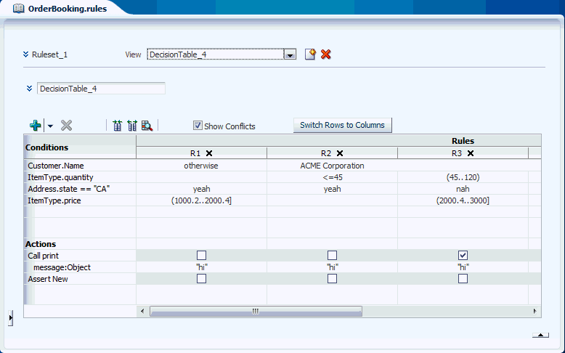Click the message:Object parameter label
This screenshot has height=353, width=565.
click(62, 267)
